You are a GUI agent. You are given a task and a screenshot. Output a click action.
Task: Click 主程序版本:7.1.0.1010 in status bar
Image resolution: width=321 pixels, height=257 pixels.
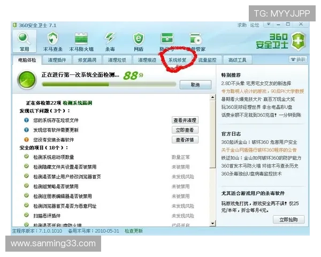pyautogui.click(x=37, y=231)
